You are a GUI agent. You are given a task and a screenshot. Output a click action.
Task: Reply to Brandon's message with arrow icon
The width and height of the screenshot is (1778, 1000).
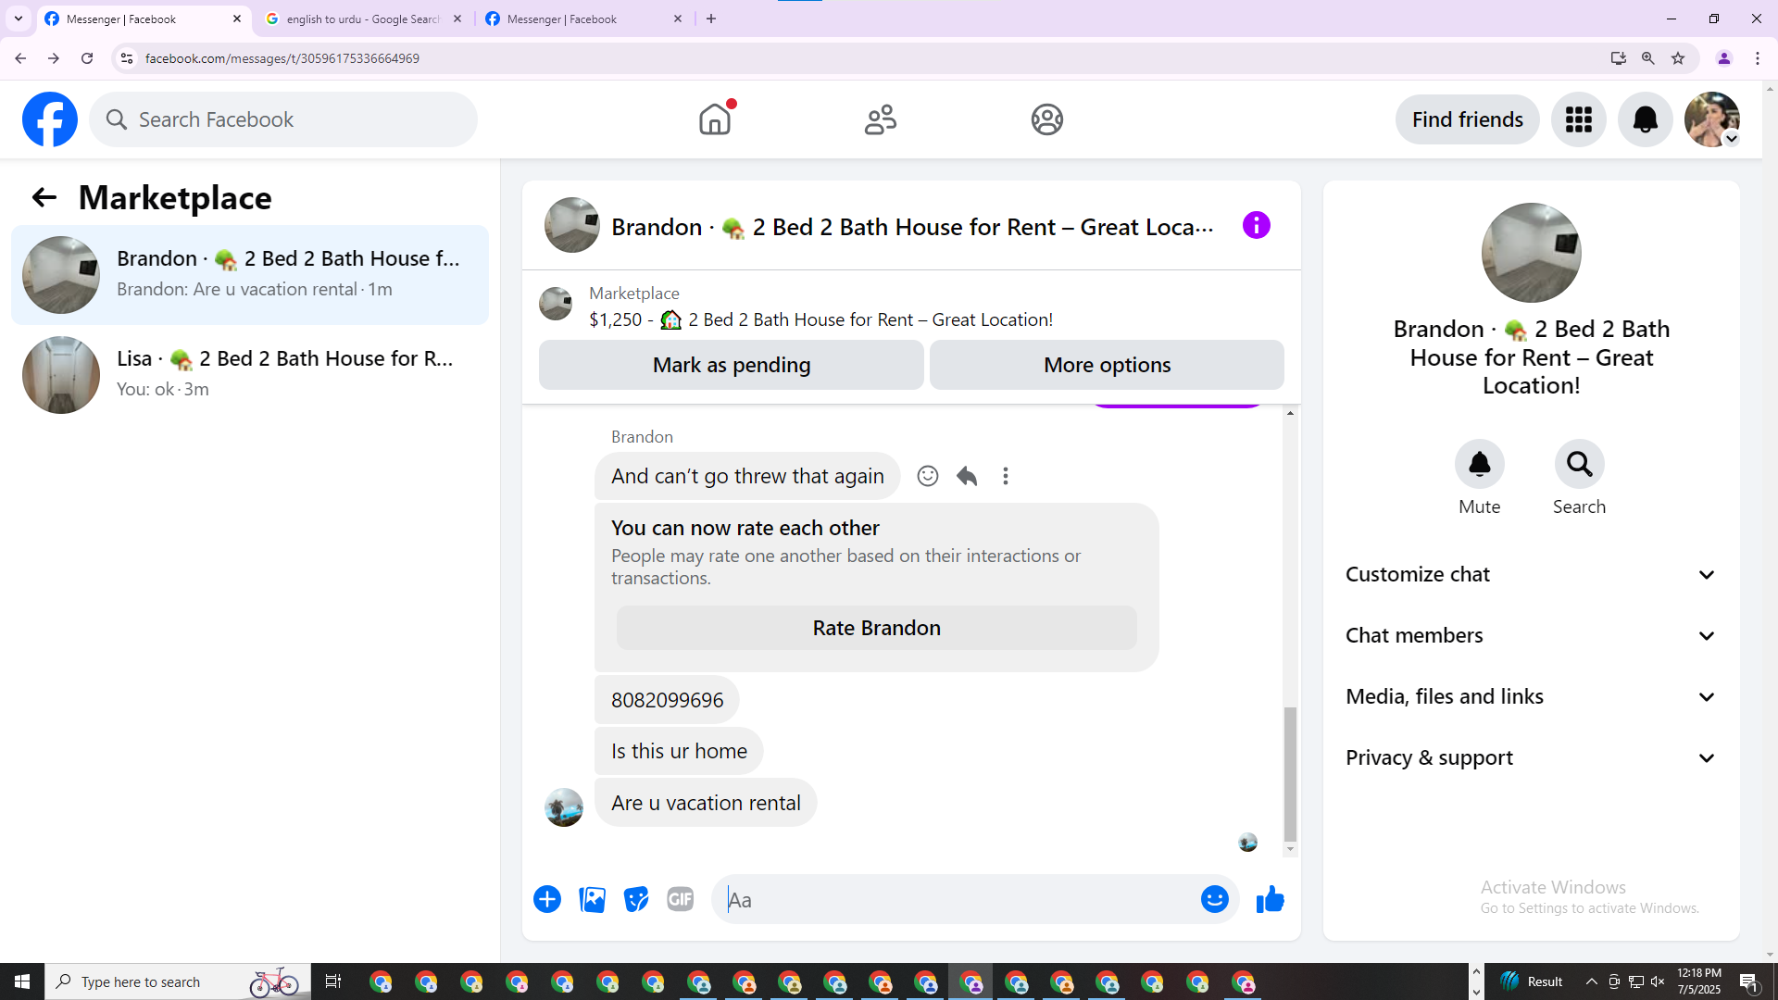967,476
